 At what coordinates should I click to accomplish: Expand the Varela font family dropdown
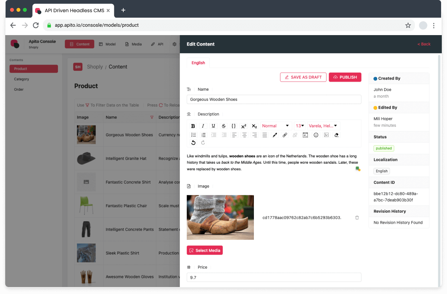[323, 126]
